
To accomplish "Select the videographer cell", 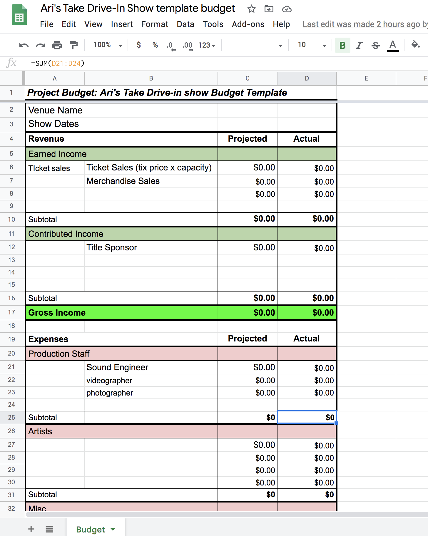I will pyautogui.click(x=151, y=381).
